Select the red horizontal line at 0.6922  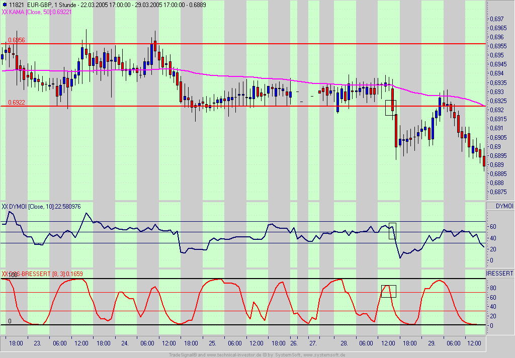[243, 106]
